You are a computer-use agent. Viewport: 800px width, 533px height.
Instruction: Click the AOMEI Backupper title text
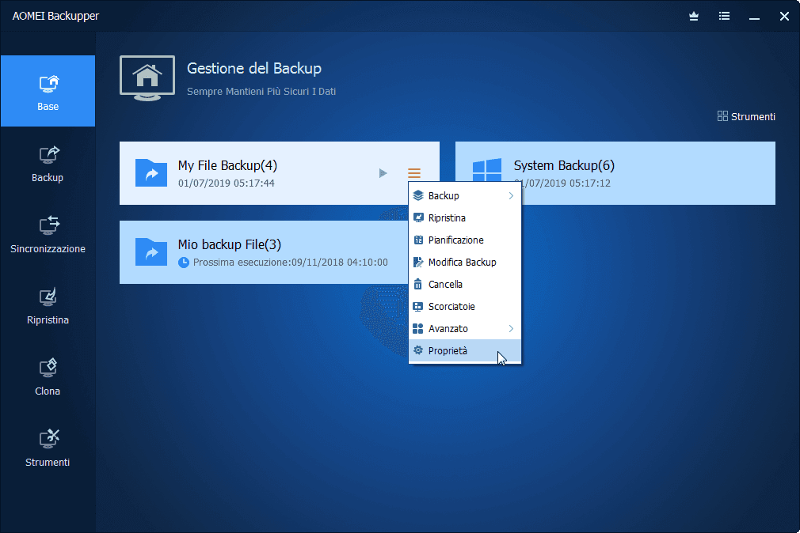click(55, 16)
